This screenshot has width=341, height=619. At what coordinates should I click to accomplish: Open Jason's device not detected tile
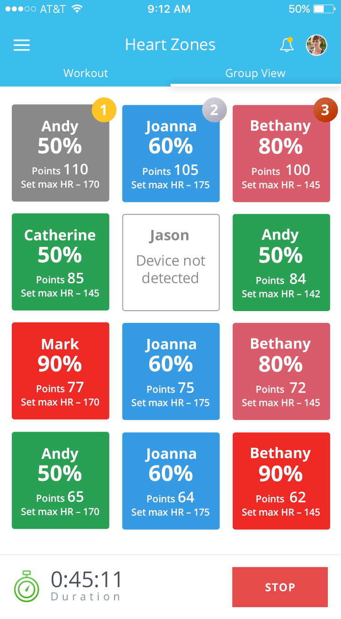(171, 262)
